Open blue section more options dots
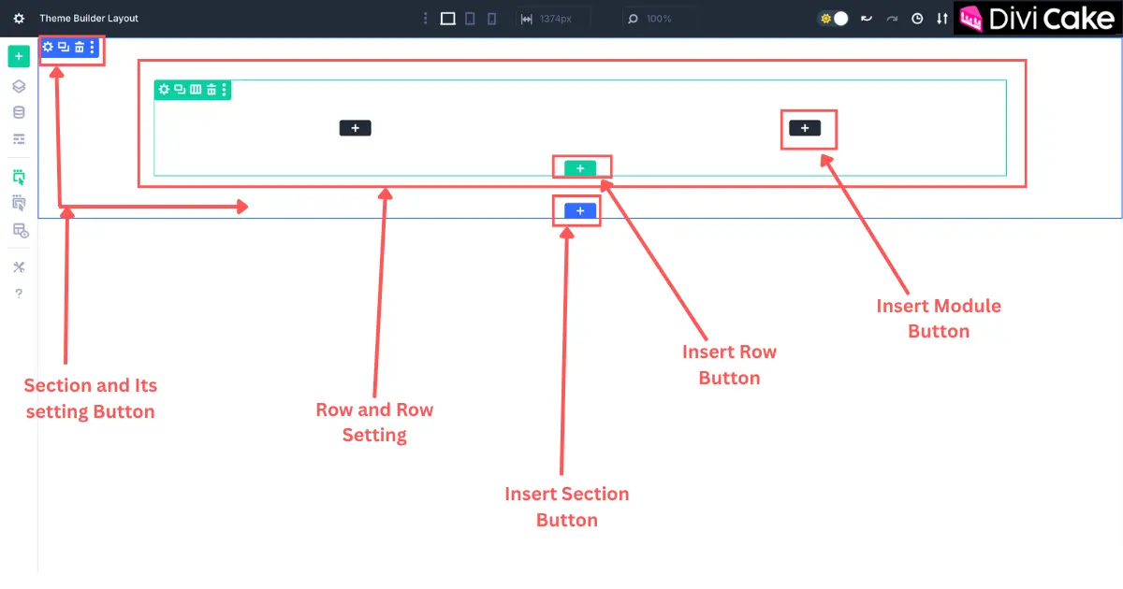 pos(92,47)
